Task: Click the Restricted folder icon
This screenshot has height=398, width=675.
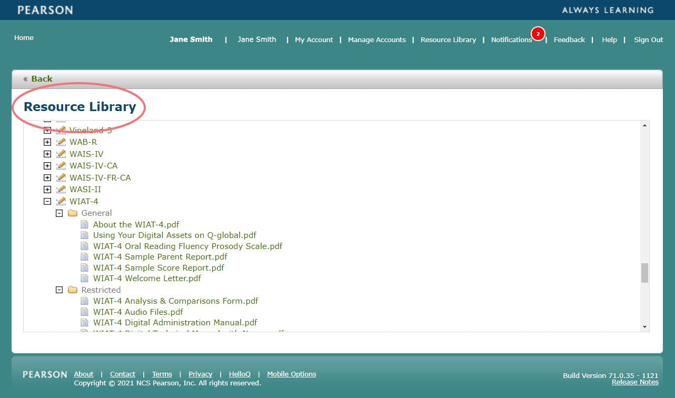Action: click(x=73, y=290)
